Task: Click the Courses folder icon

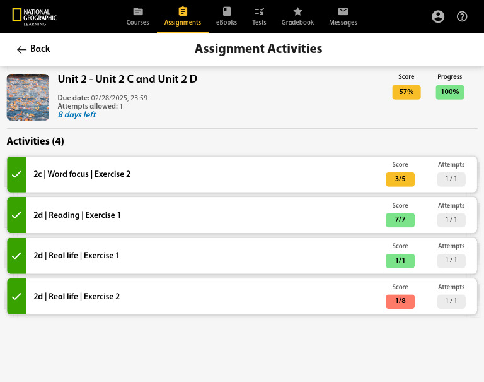Action: click(x=138, y=11)
